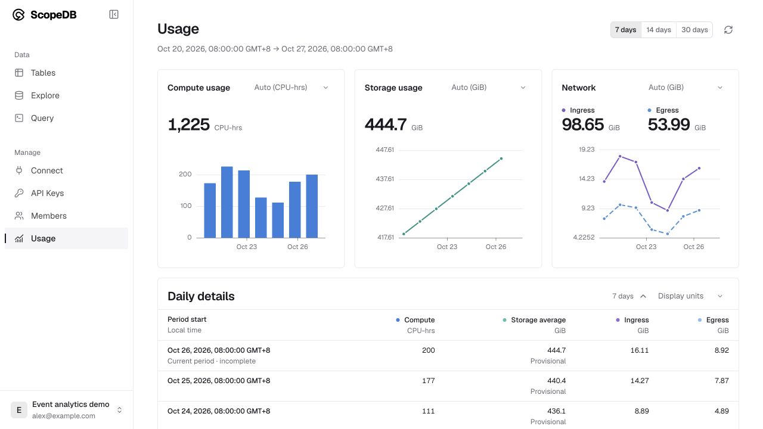
Task: Open the workspace switcher chevrons
Action: (119, 410)
